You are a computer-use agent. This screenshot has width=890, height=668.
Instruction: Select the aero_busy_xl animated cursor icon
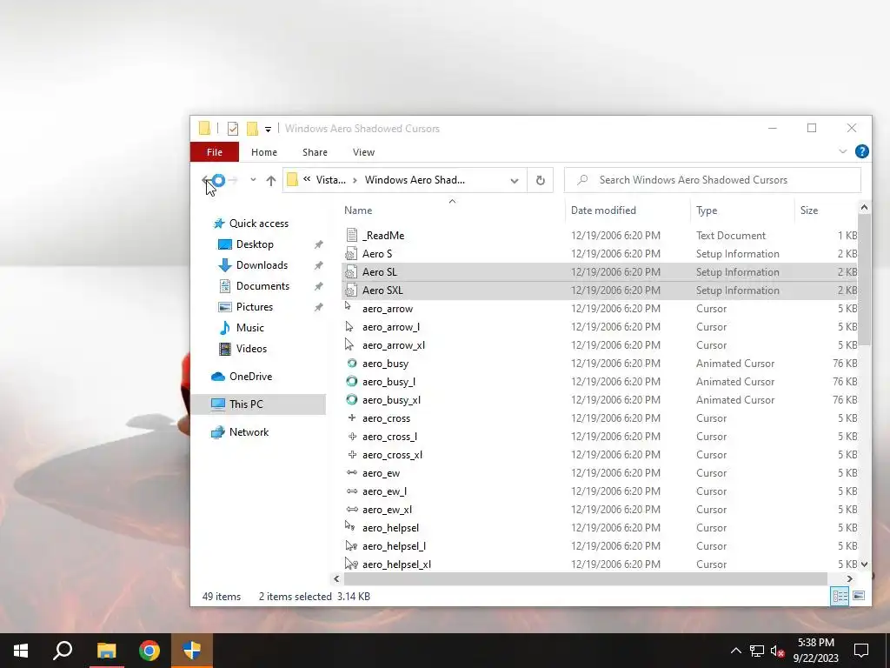[x=352, y=399]
